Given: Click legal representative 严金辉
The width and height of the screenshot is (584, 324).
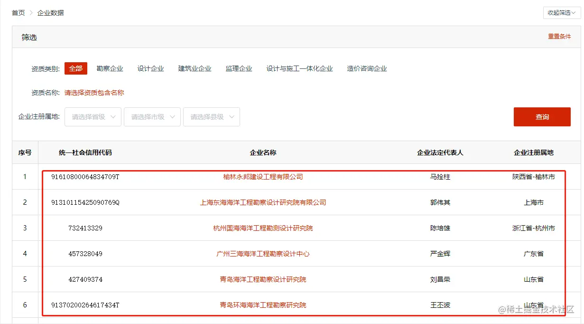Looking at the screenshot, I should pos(440,254).
